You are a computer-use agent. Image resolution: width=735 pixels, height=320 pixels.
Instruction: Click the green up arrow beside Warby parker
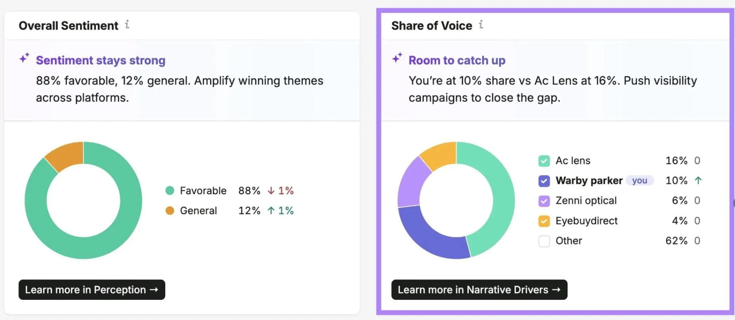(x=698, y=181)
